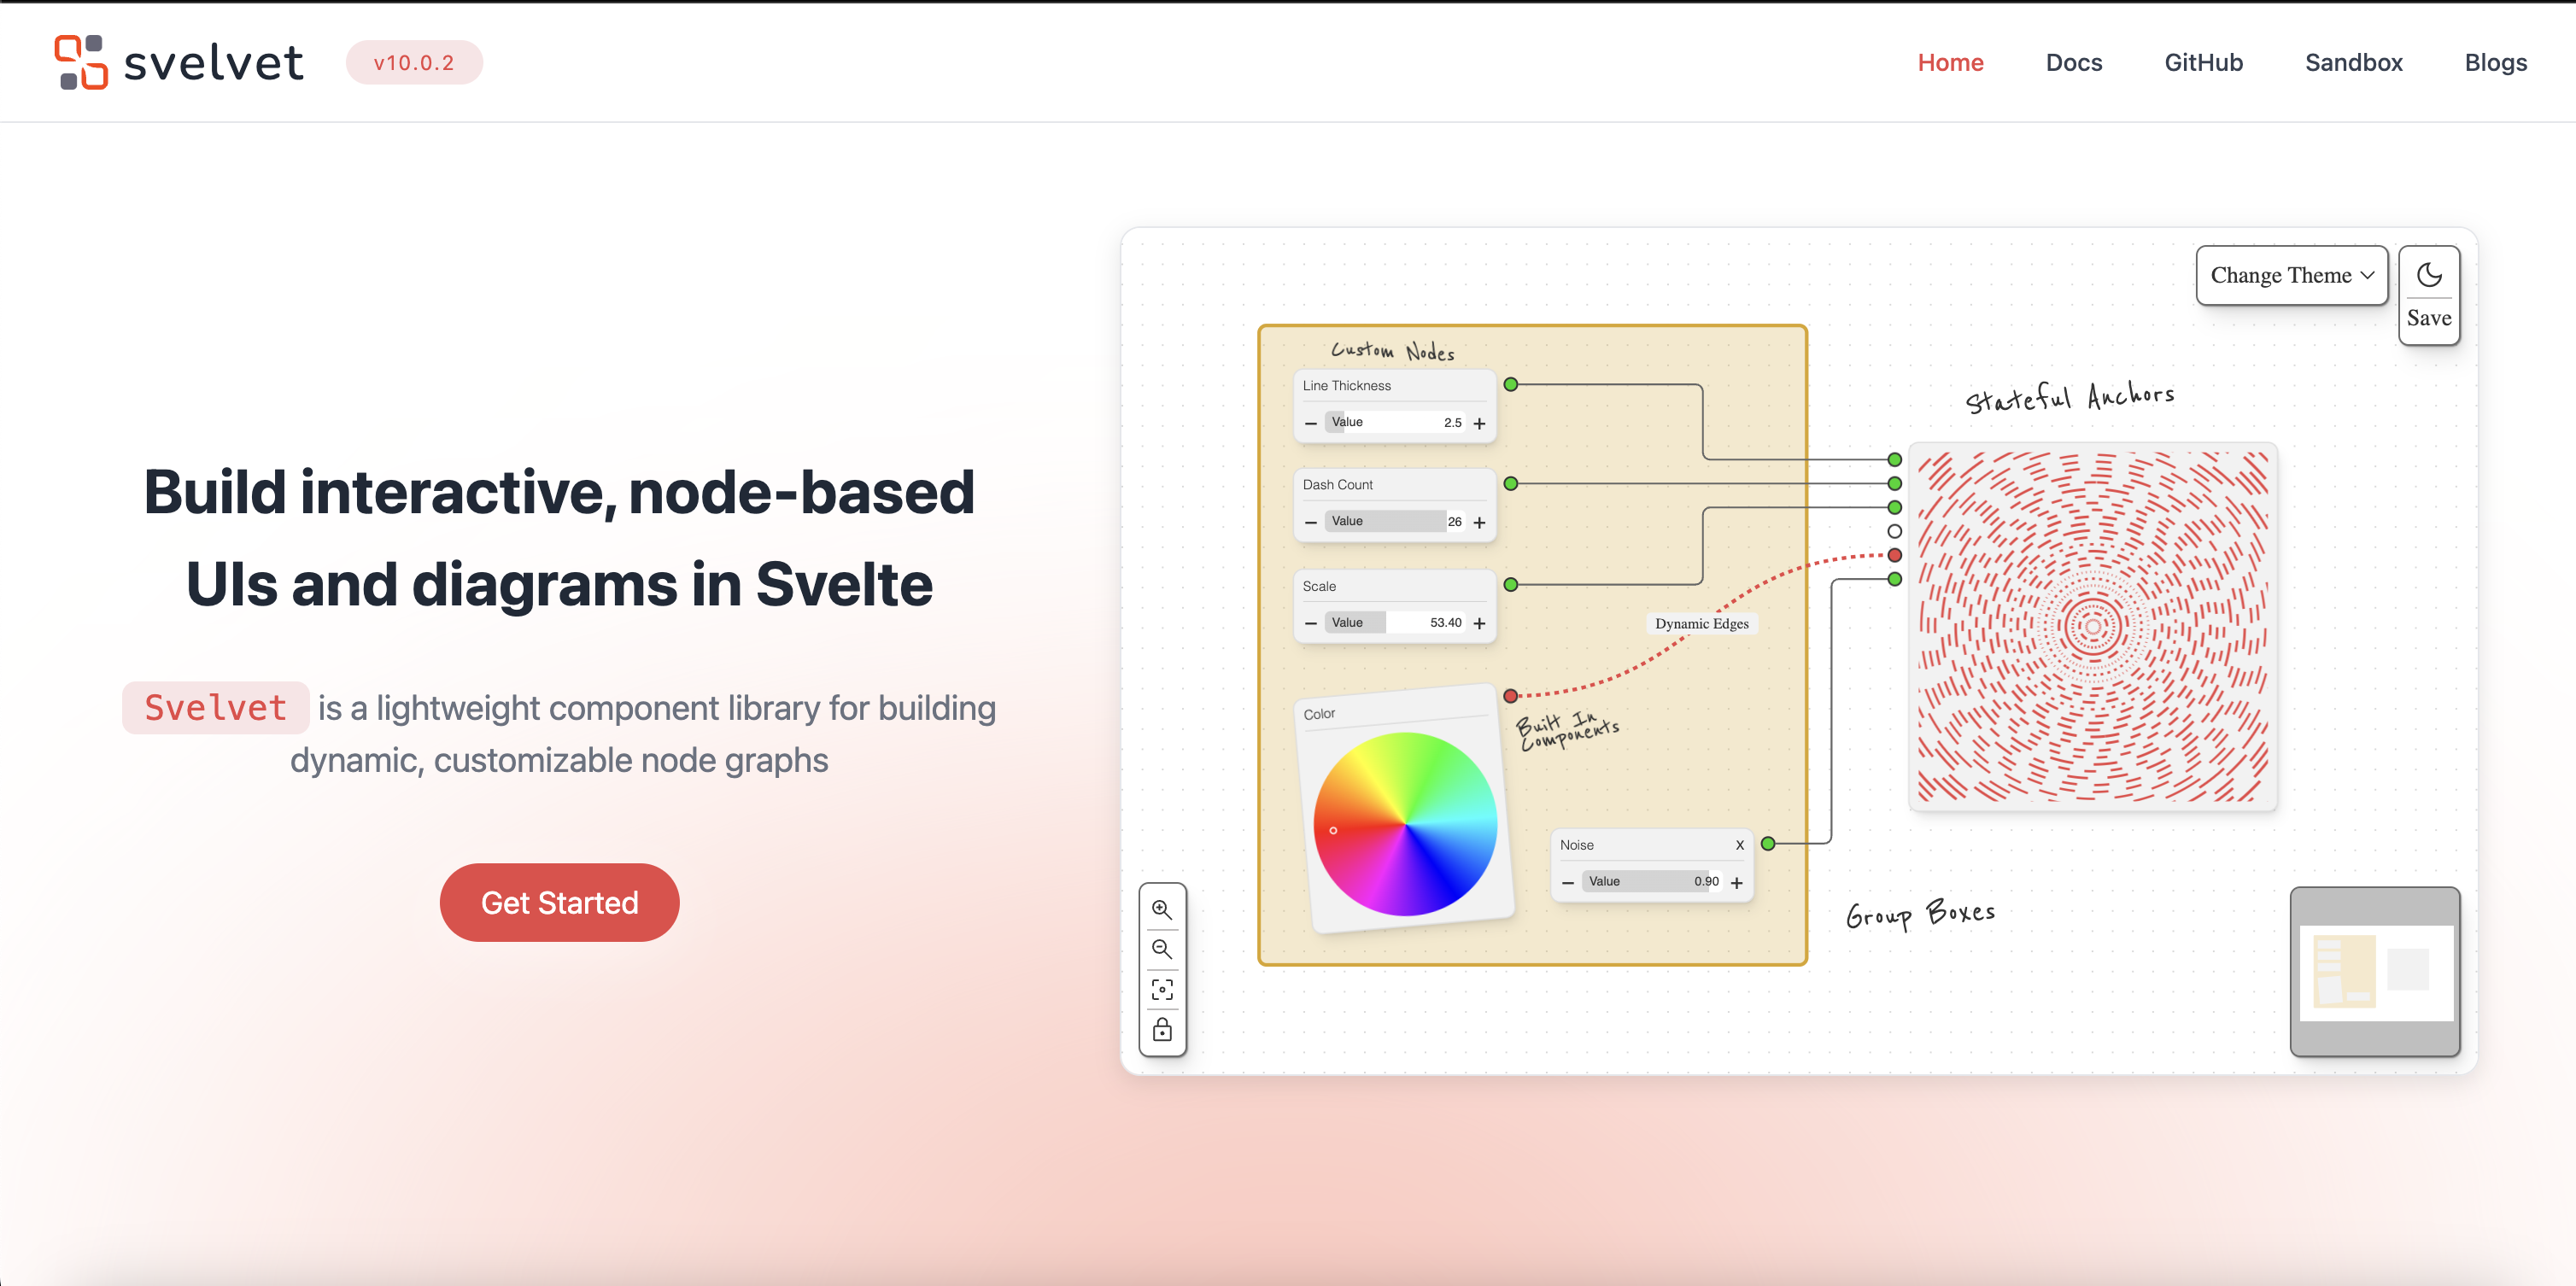The image size is (2576, 1286).
Task: Click the Noise node title
Action: 1577,845
